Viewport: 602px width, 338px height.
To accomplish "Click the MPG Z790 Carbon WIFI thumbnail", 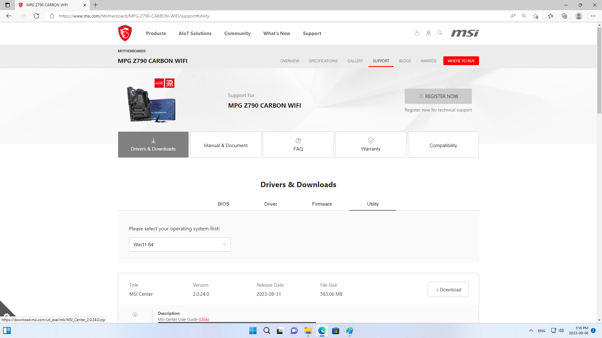I will coord(151,102).
